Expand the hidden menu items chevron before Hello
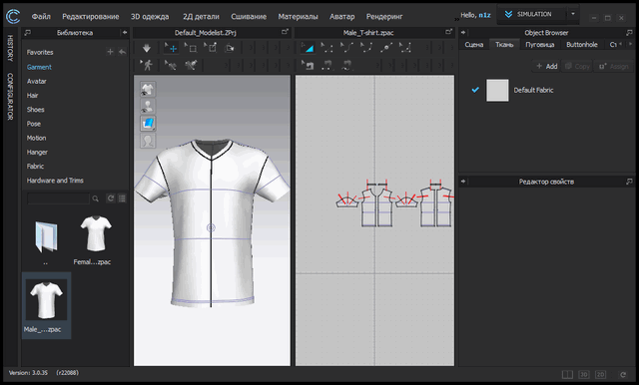 (456, 19)
